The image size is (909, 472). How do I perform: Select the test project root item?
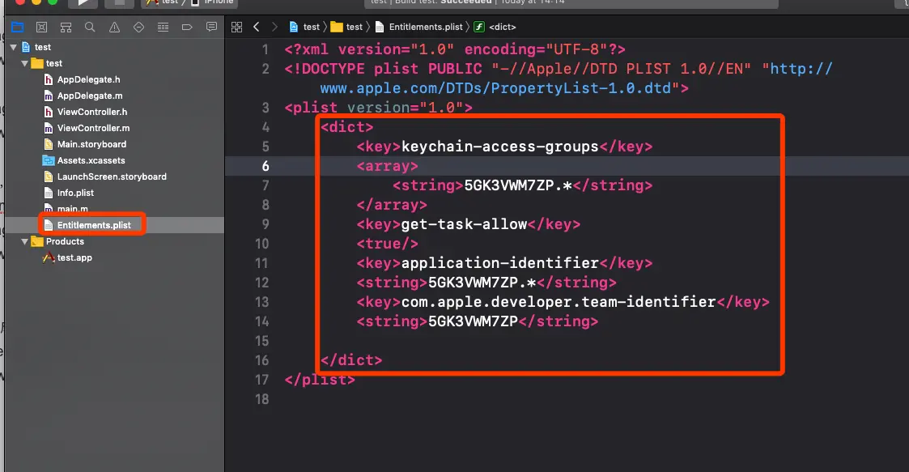42,47
